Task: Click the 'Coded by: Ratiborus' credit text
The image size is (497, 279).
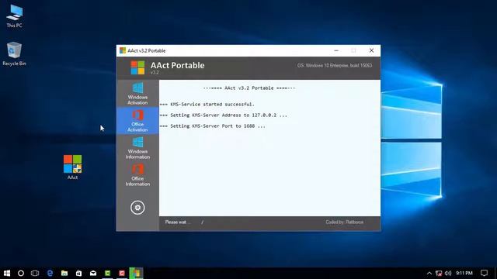Action: click(x=345, y=222)
